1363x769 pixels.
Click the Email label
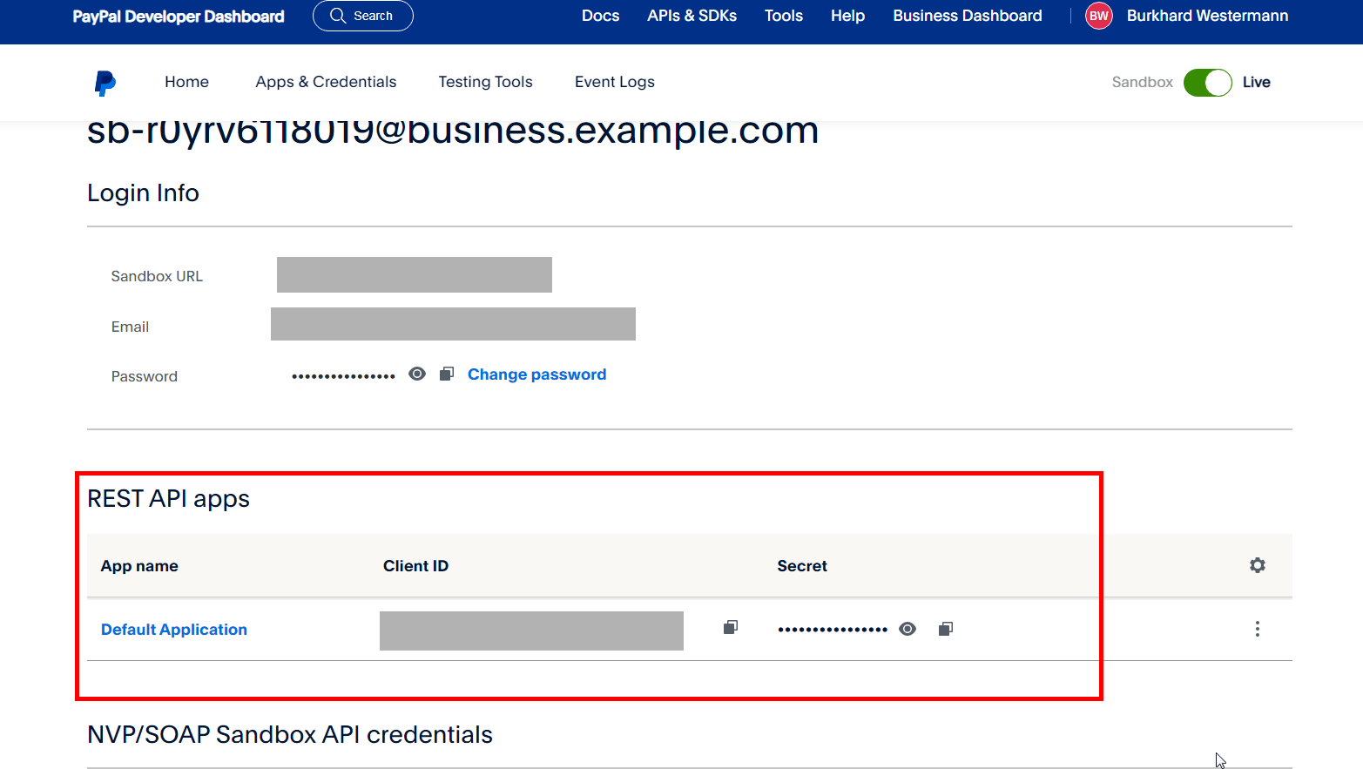click(x=130, y=327)
